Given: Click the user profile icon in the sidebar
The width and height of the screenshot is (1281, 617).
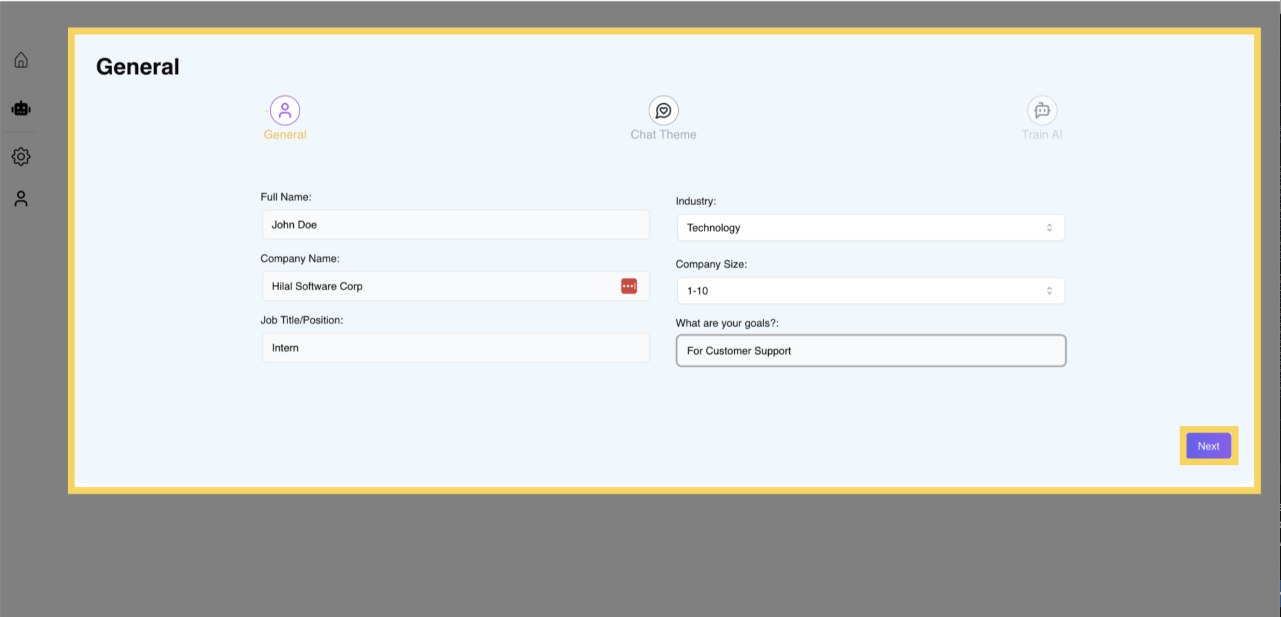Looking at the screenshot, I should (21, 198).
